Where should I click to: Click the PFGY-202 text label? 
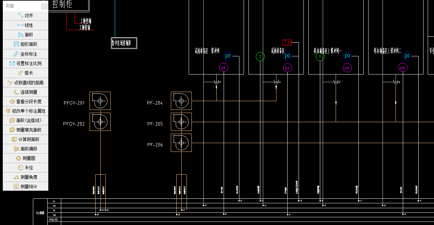pos(74,124)
